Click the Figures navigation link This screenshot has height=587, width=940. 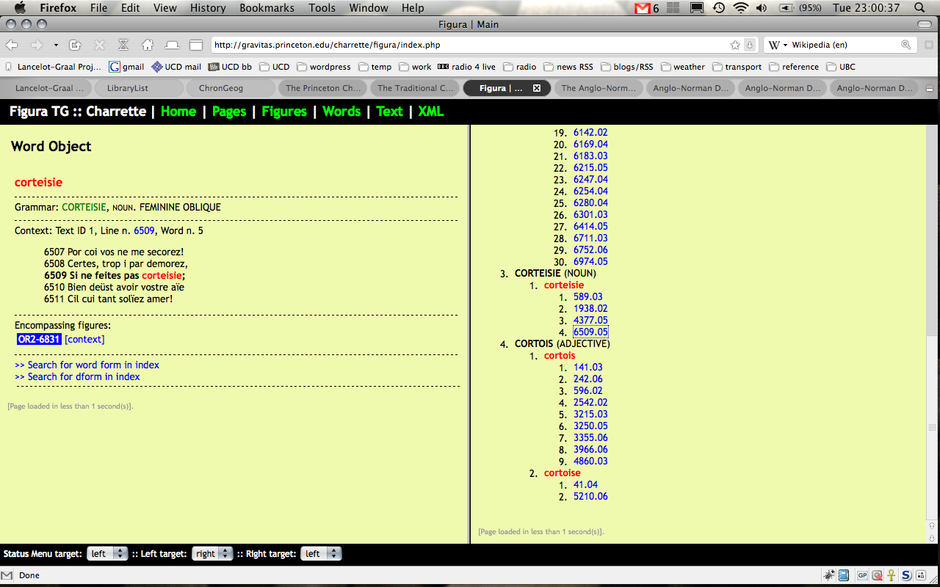284,112
